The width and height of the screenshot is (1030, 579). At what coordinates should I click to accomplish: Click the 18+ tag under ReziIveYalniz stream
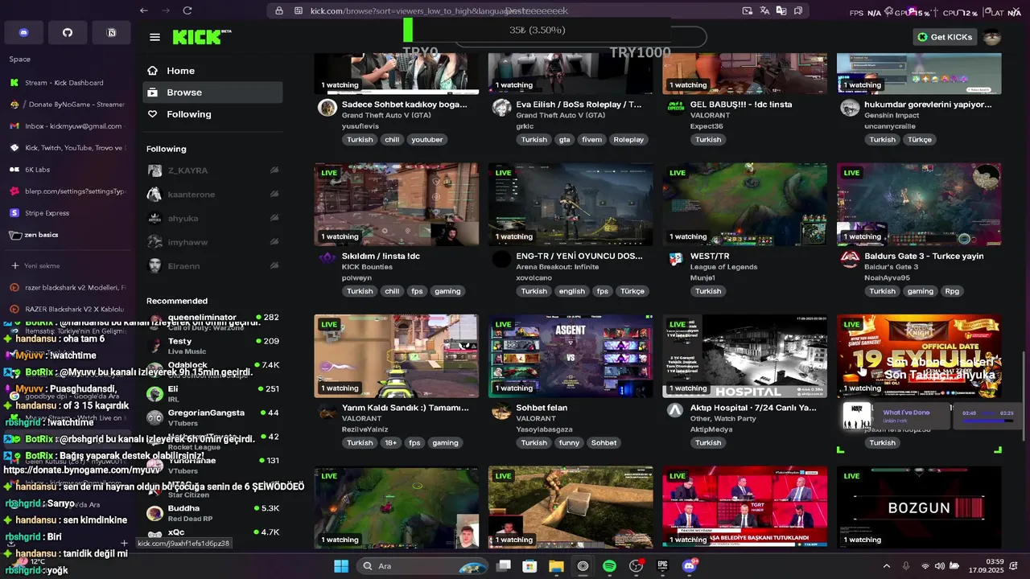[x=392, y=443]
